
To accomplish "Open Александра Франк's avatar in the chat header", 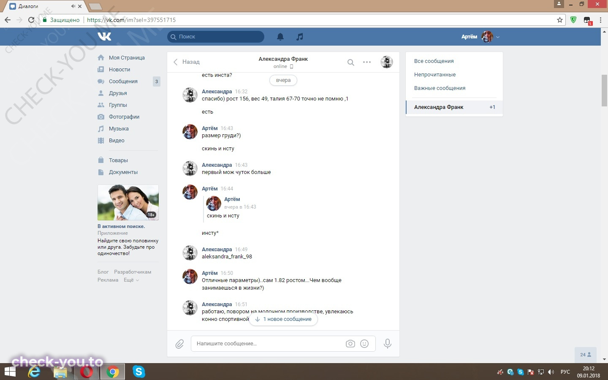I will click(x=387, y=62).
